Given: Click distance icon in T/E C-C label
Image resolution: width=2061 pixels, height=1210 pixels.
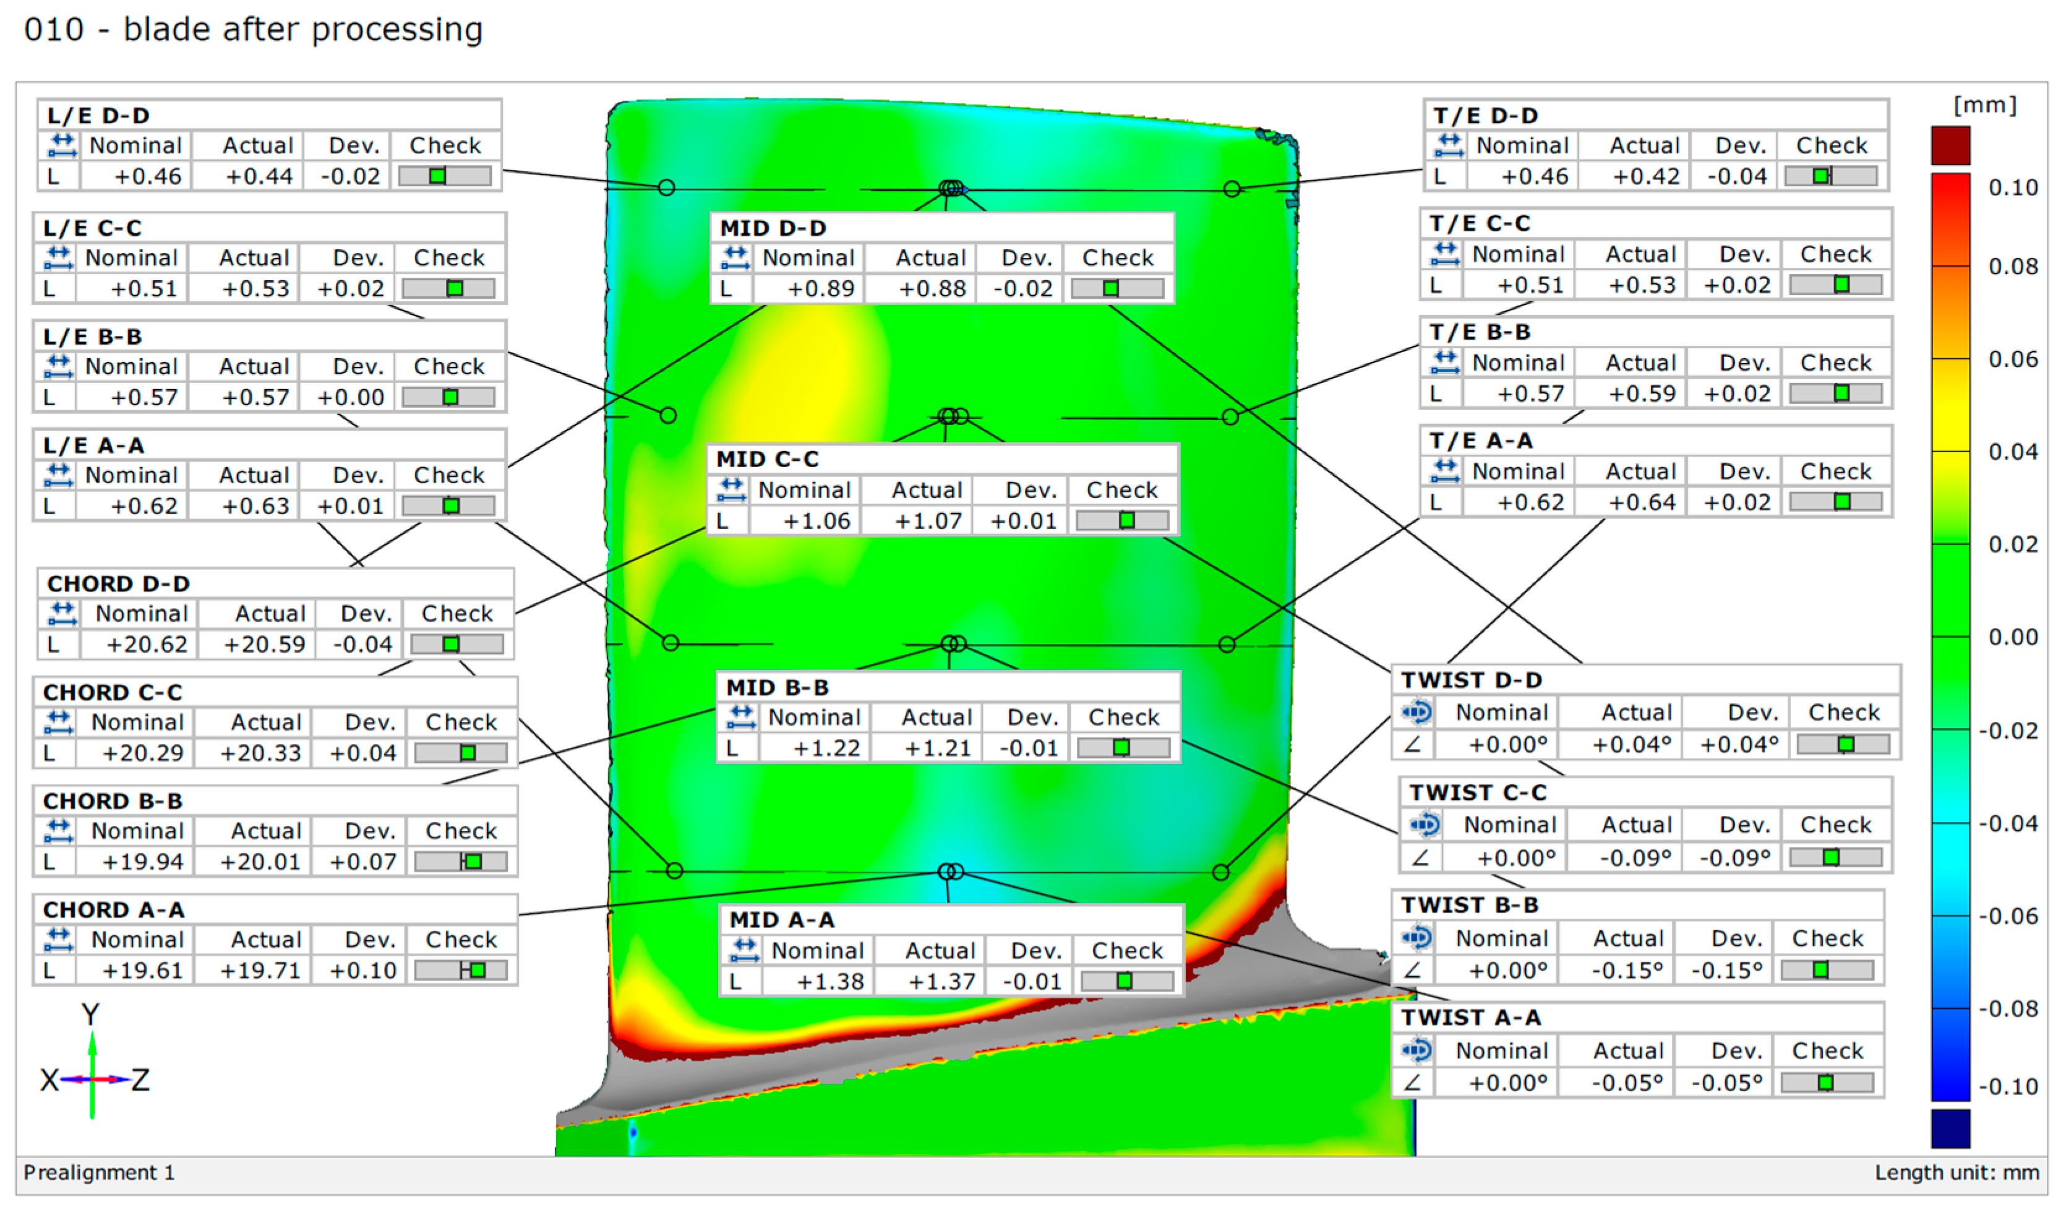Looking at the screenshot, I should (1445, 254).
